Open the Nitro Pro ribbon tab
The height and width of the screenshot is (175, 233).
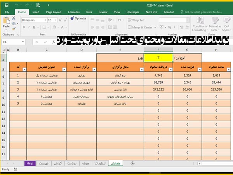pyautogui.click(x=151, y=12)
